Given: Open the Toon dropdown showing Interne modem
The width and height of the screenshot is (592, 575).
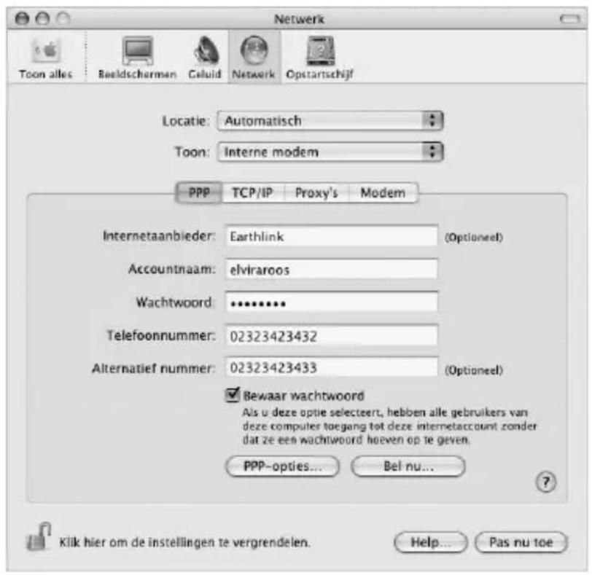Looking at the screenshot, I should [x=330, y=152].
